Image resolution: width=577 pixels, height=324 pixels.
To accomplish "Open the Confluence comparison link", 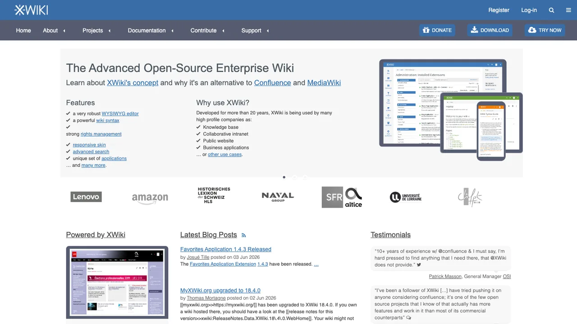I will pos(272,83).
